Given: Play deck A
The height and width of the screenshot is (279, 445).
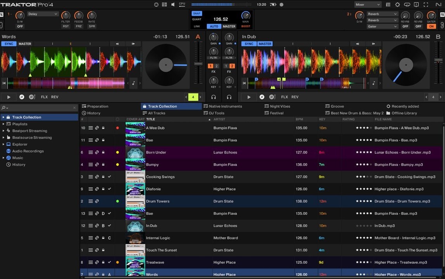Looking at the screenshot, I should tap(9, 97).
